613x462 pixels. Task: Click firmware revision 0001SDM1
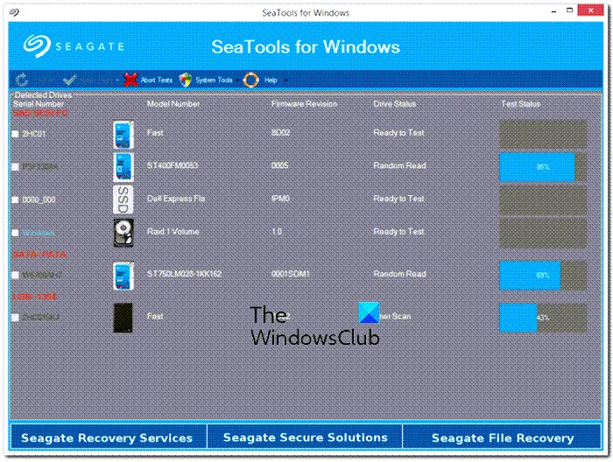pos(291,274)
